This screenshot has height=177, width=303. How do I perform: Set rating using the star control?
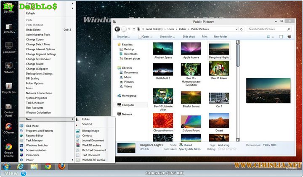[227, 149]
